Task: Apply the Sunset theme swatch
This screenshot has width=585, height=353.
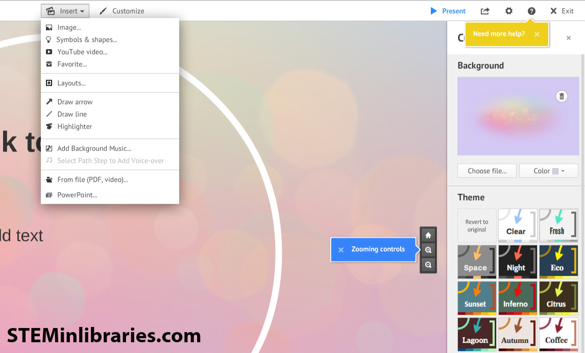Action: point(477,298)
